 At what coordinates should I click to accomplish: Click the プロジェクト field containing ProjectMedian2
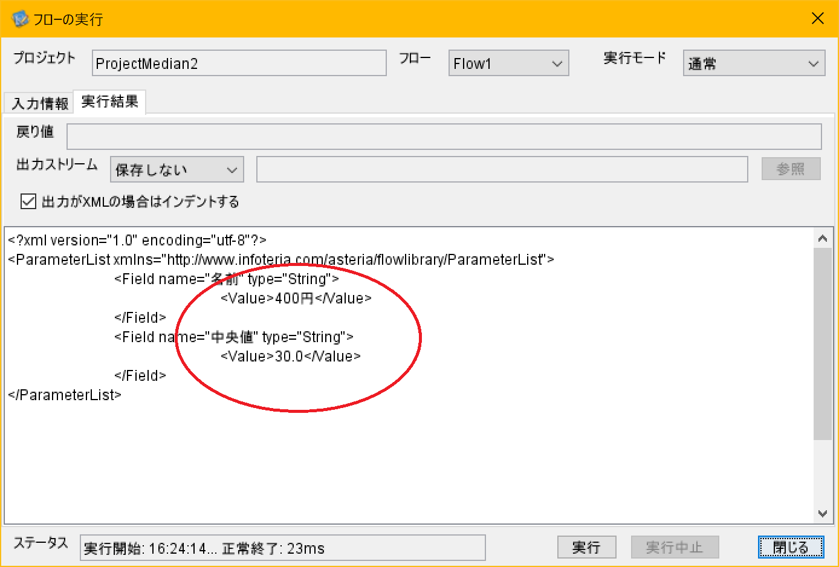point(239,63)
